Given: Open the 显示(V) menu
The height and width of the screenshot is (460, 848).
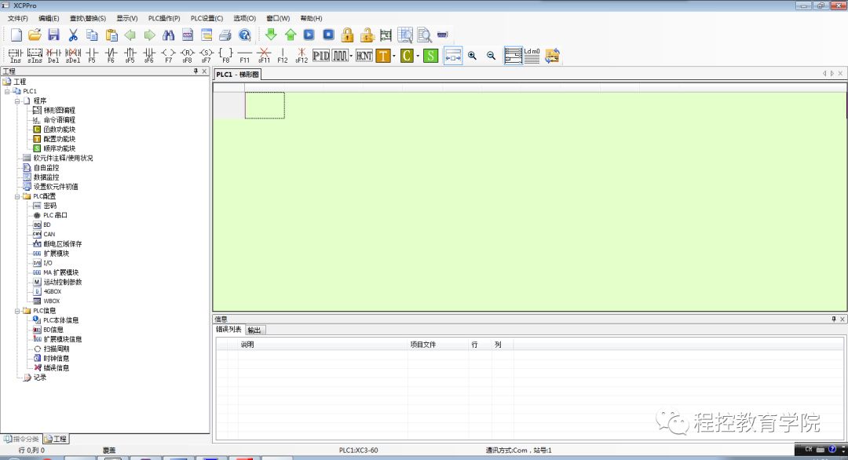Looking at the screenshot, I should [127, 18].
